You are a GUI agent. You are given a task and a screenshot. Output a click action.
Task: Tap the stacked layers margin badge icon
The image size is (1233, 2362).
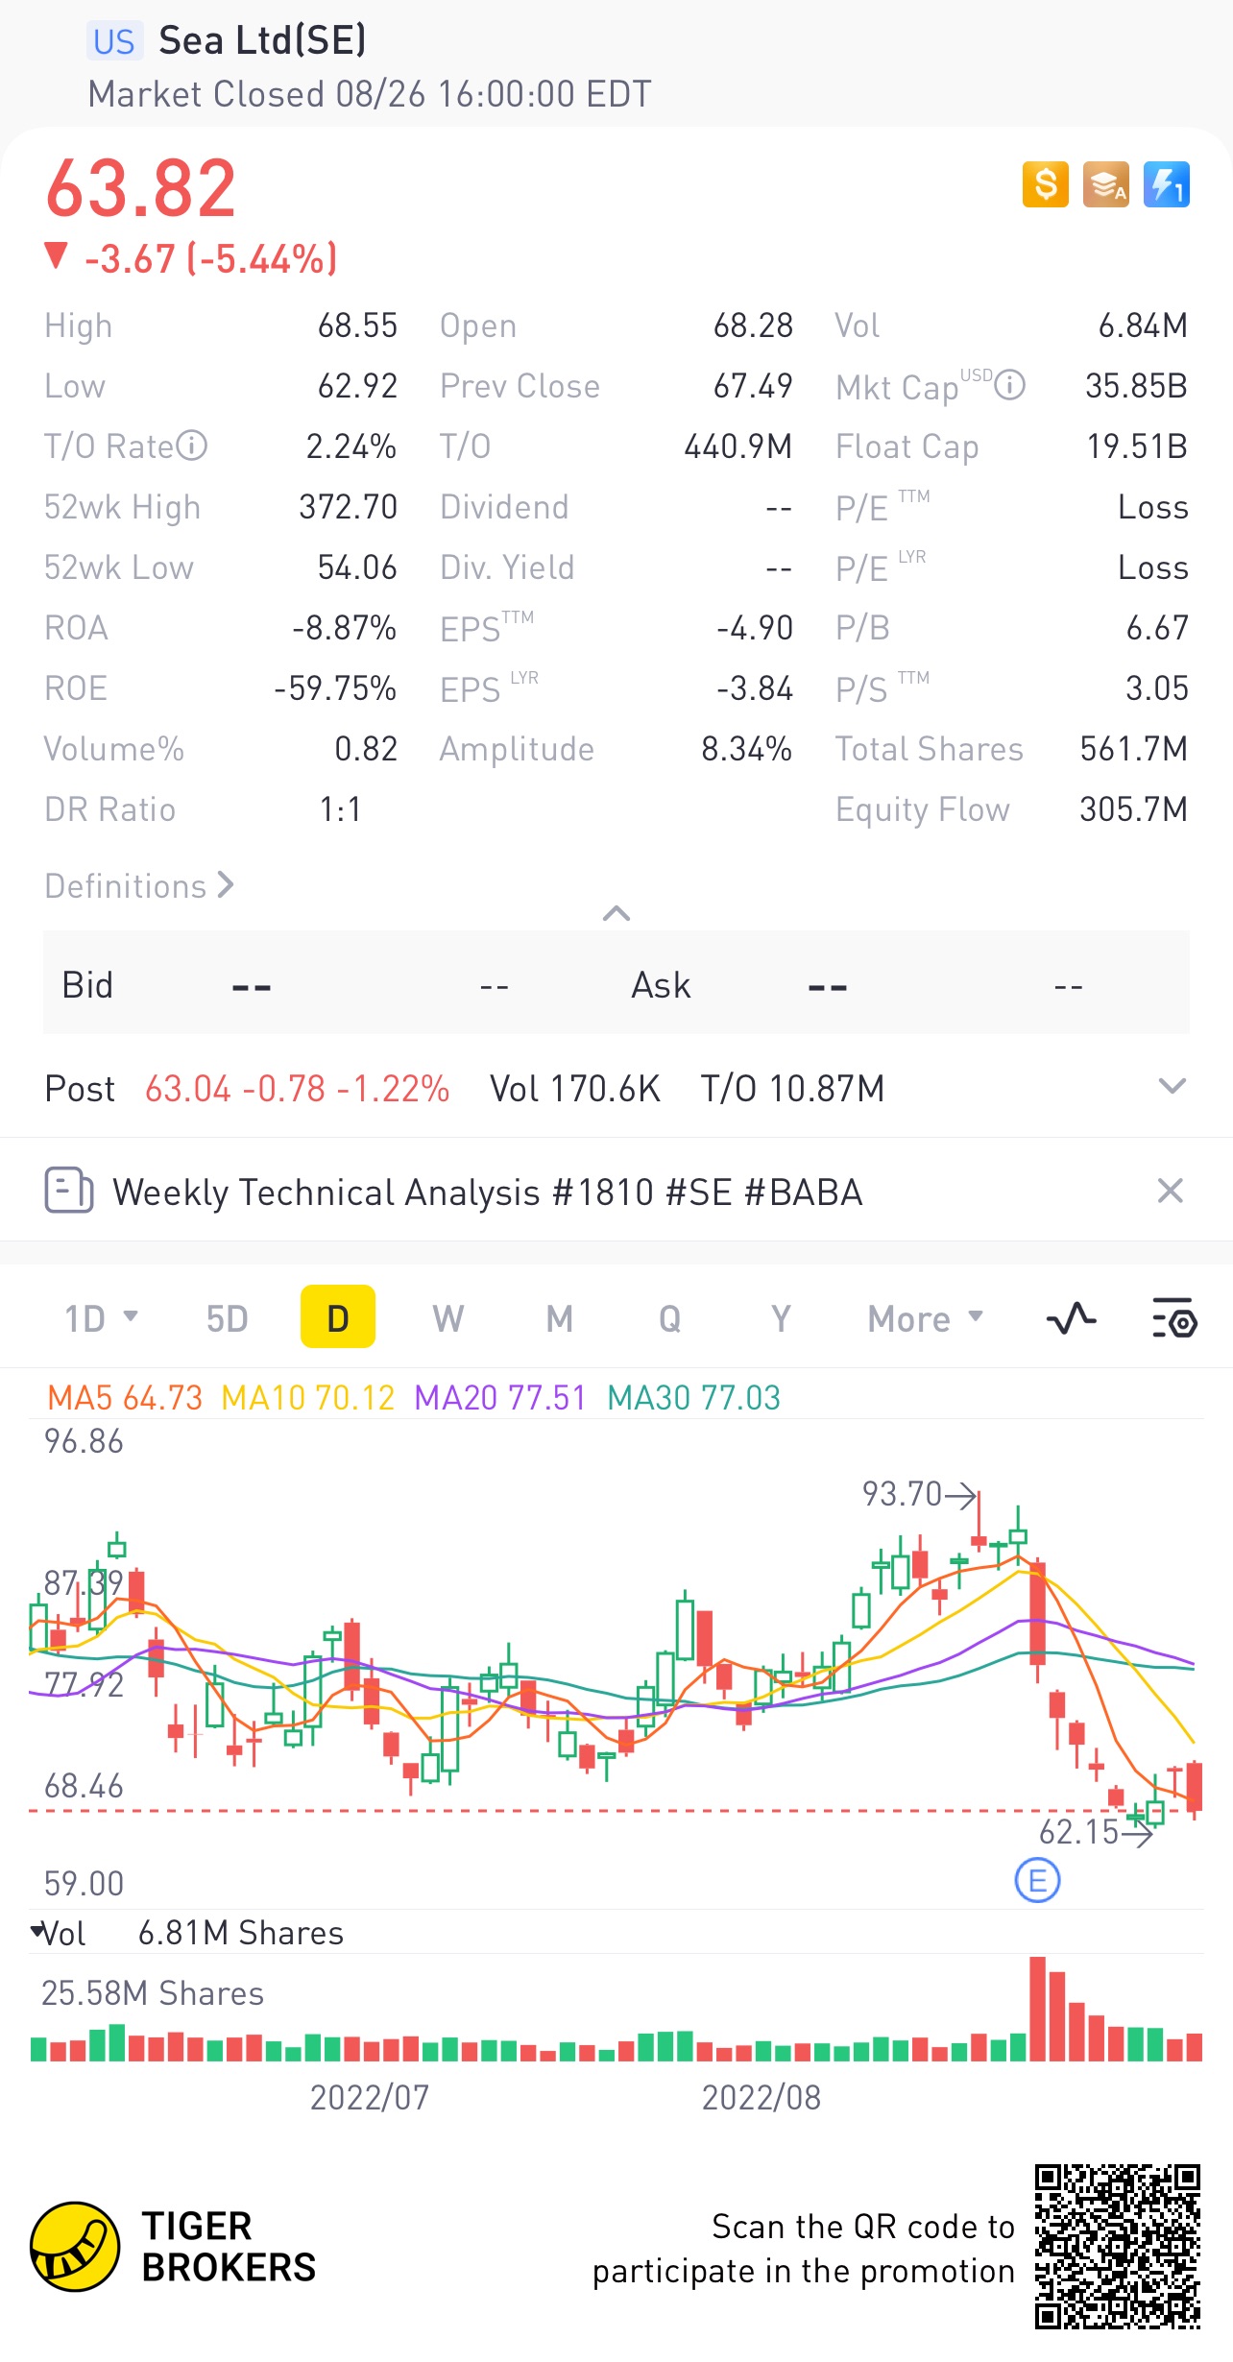1105,184
